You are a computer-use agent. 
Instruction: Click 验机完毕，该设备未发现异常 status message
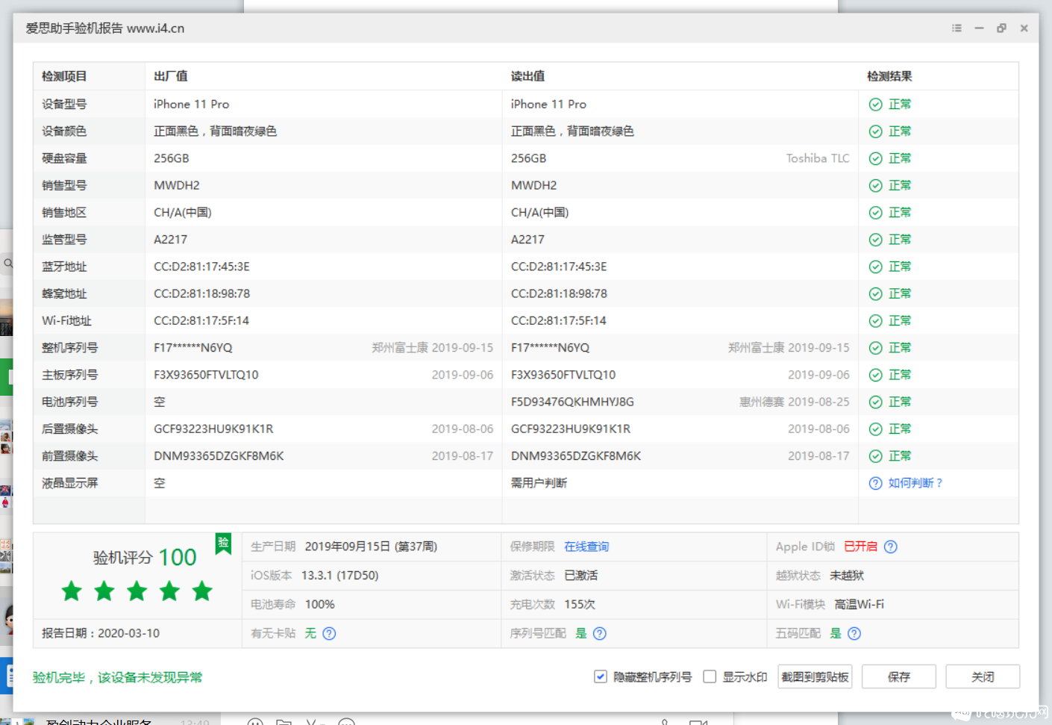tap(117, 677)
